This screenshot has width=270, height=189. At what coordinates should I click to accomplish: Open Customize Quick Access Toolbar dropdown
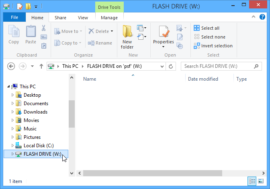pos(36,7)
